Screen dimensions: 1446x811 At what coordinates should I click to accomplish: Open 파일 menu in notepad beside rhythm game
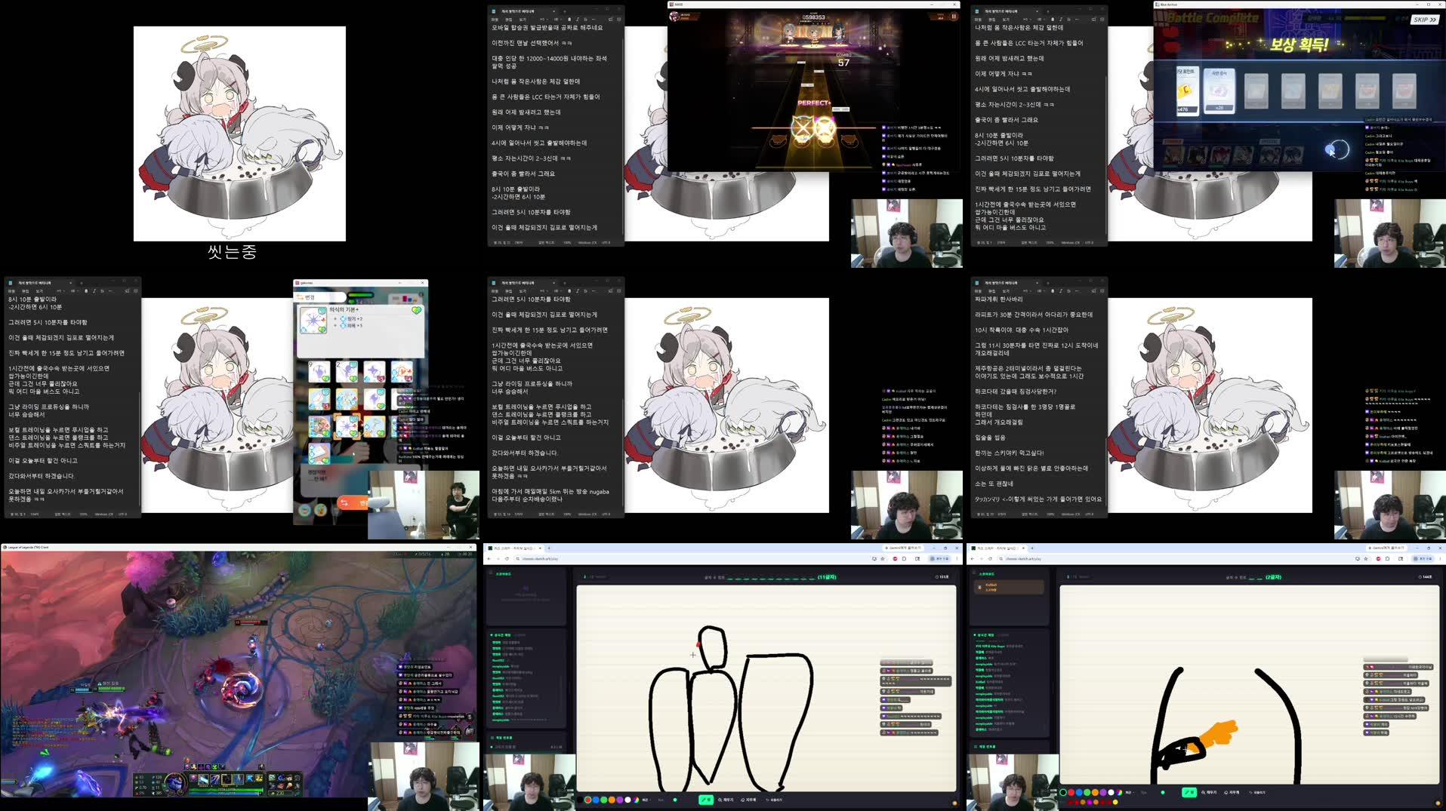[495, 20]
